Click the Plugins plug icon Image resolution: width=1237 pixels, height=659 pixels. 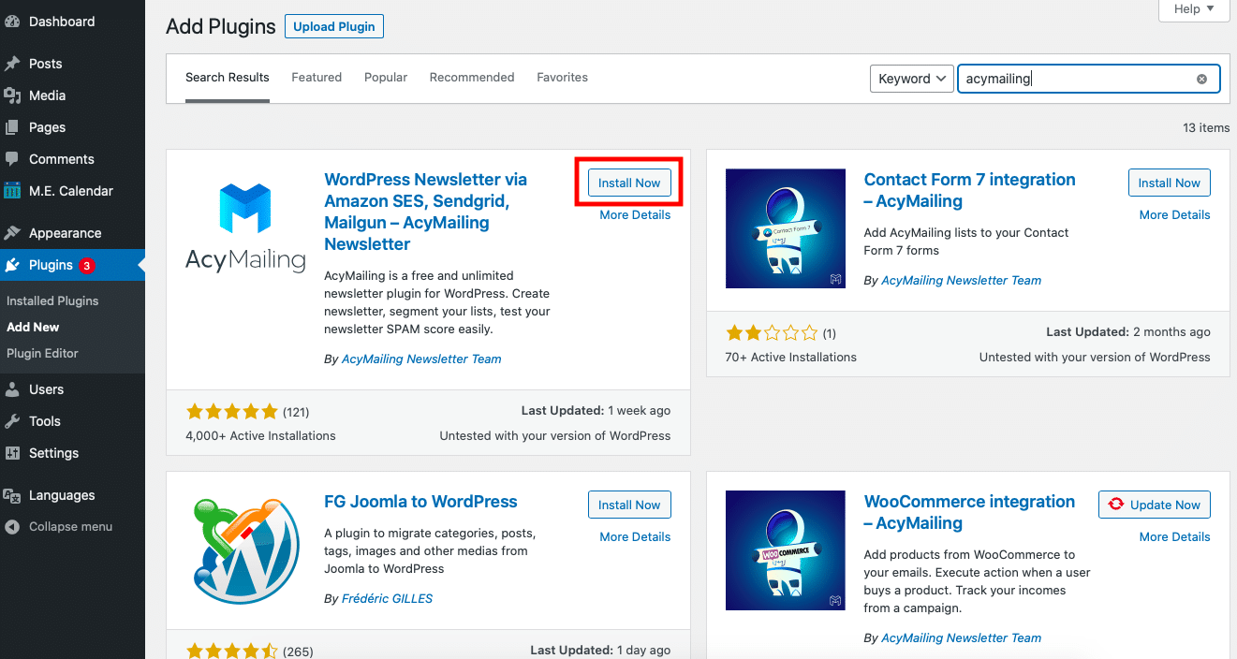pyautogui.click(x=12, y=265)
